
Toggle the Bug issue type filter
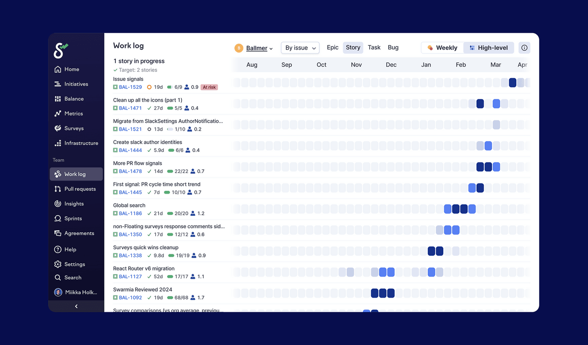393,47
